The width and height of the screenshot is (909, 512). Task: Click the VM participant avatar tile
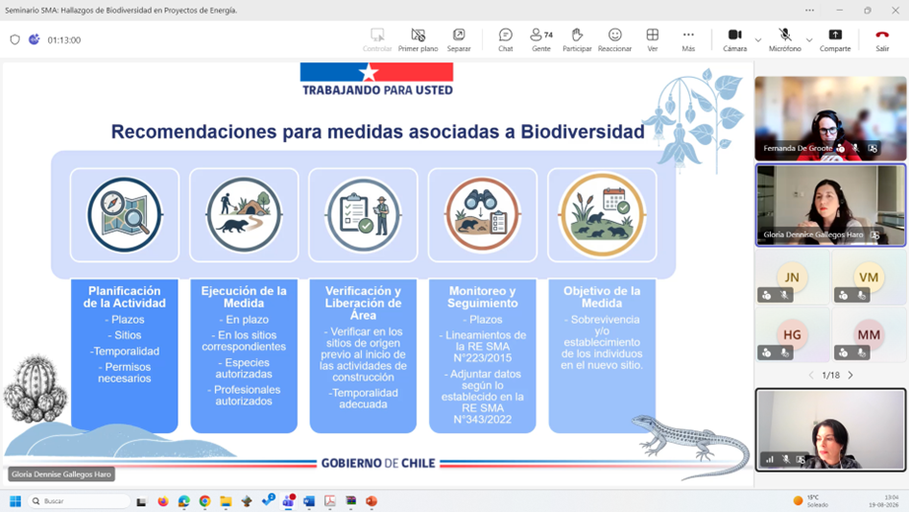coord(869,277)
